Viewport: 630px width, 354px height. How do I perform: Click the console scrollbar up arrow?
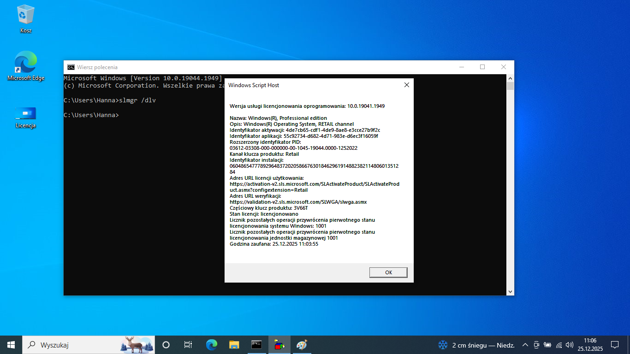tap(510, 78)
